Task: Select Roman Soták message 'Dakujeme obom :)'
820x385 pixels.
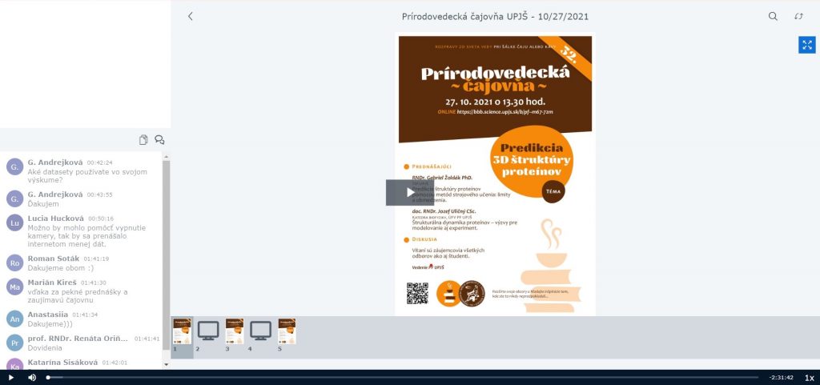Action: pos(81,263)
